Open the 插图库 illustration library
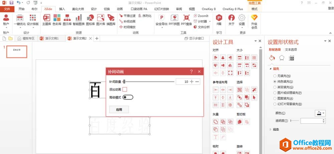Viewport: 334px width, 154px height. point(111,20)
